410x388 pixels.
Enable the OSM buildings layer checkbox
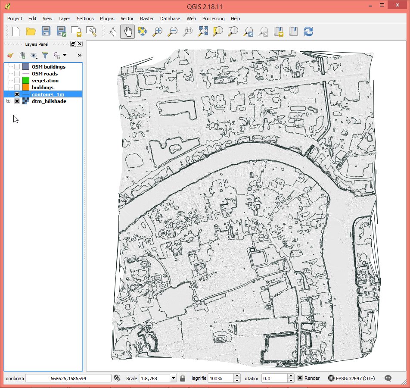click(17, 67)
